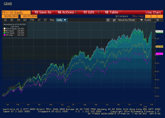The image size is (165, 118).
Task: Open the Actions dropdown menu
Action: click(x=67, y=12)
